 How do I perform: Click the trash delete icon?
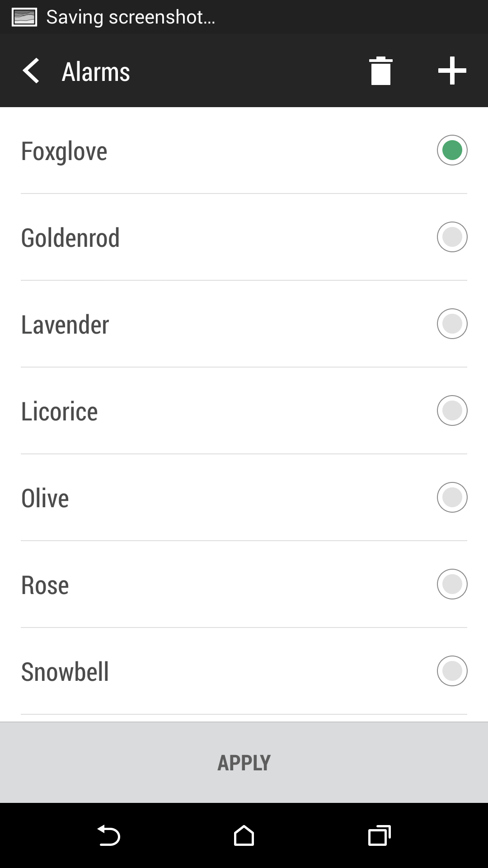click(x=380, y=71)
